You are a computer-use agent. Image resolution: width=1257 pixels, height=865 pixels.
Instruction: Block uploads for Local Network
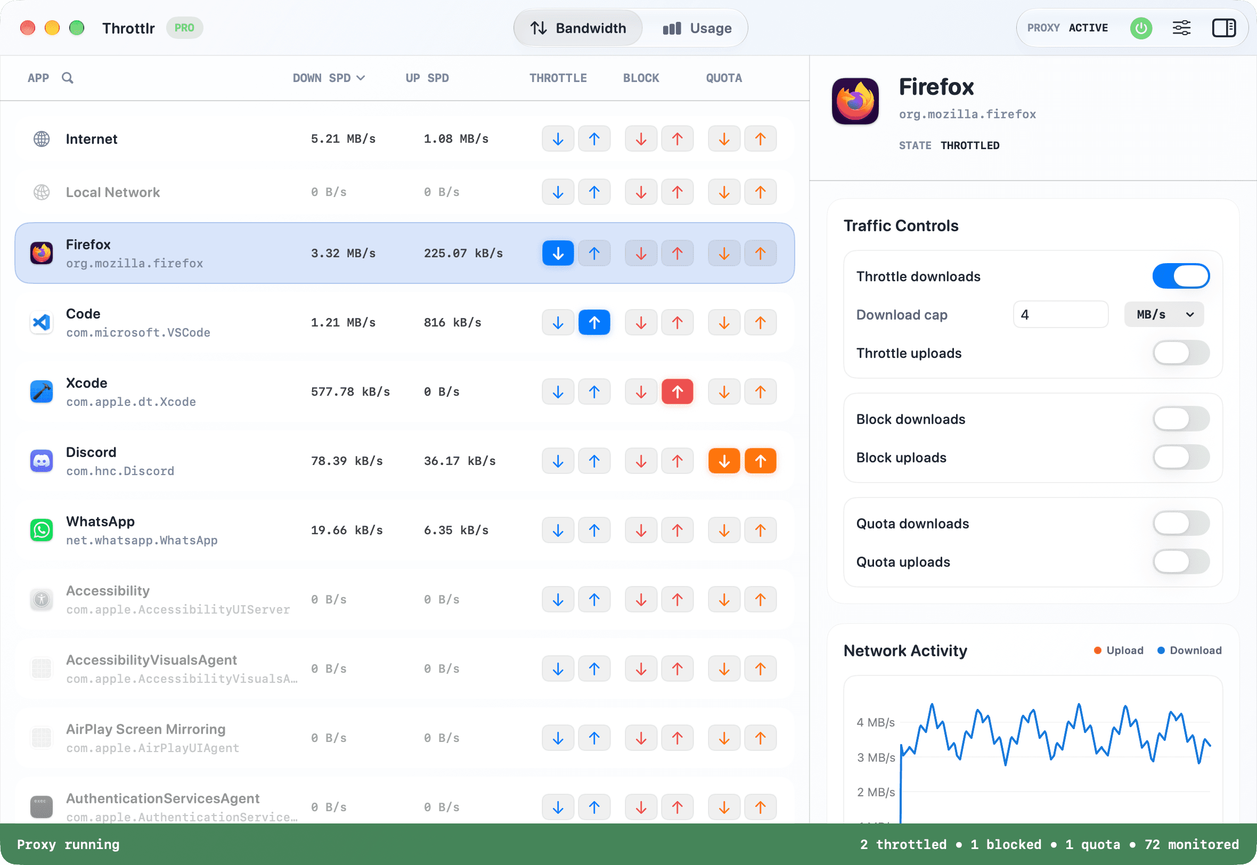point(677,192)
